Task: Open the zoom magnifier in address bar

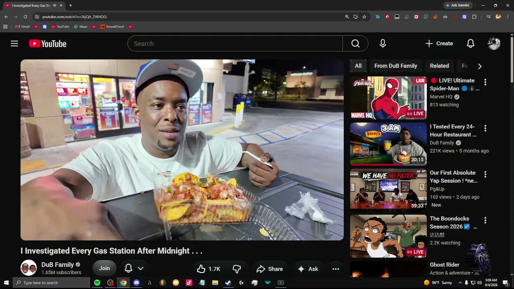Action: point(347,17)
